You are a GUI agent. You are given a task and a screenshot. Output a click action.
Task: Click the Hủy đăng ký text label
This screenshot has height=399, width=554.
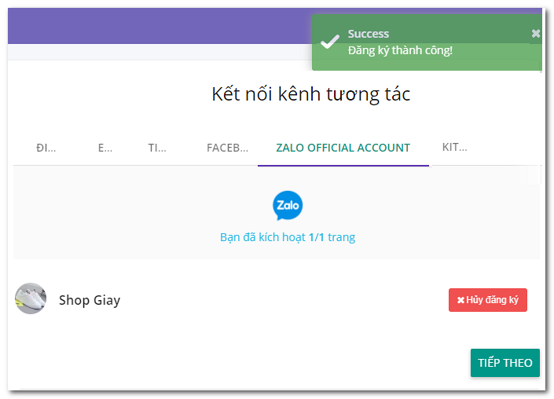(x=492, y=300)
